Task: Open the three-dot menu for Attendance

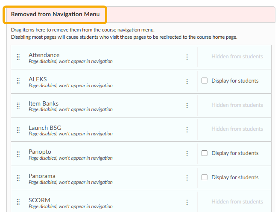Action: coord(187,57)
